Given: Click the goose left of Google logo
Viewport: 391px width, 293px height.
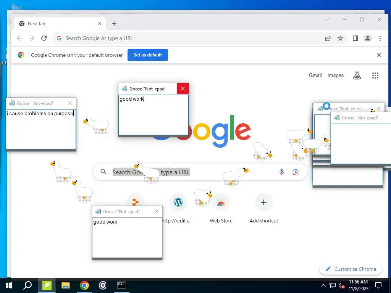Looking at the screenshot, I should (x=97, y=126).
